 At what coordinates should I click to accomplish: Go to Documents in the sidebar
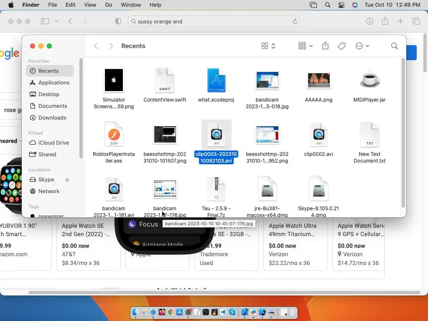pos(50,106)
